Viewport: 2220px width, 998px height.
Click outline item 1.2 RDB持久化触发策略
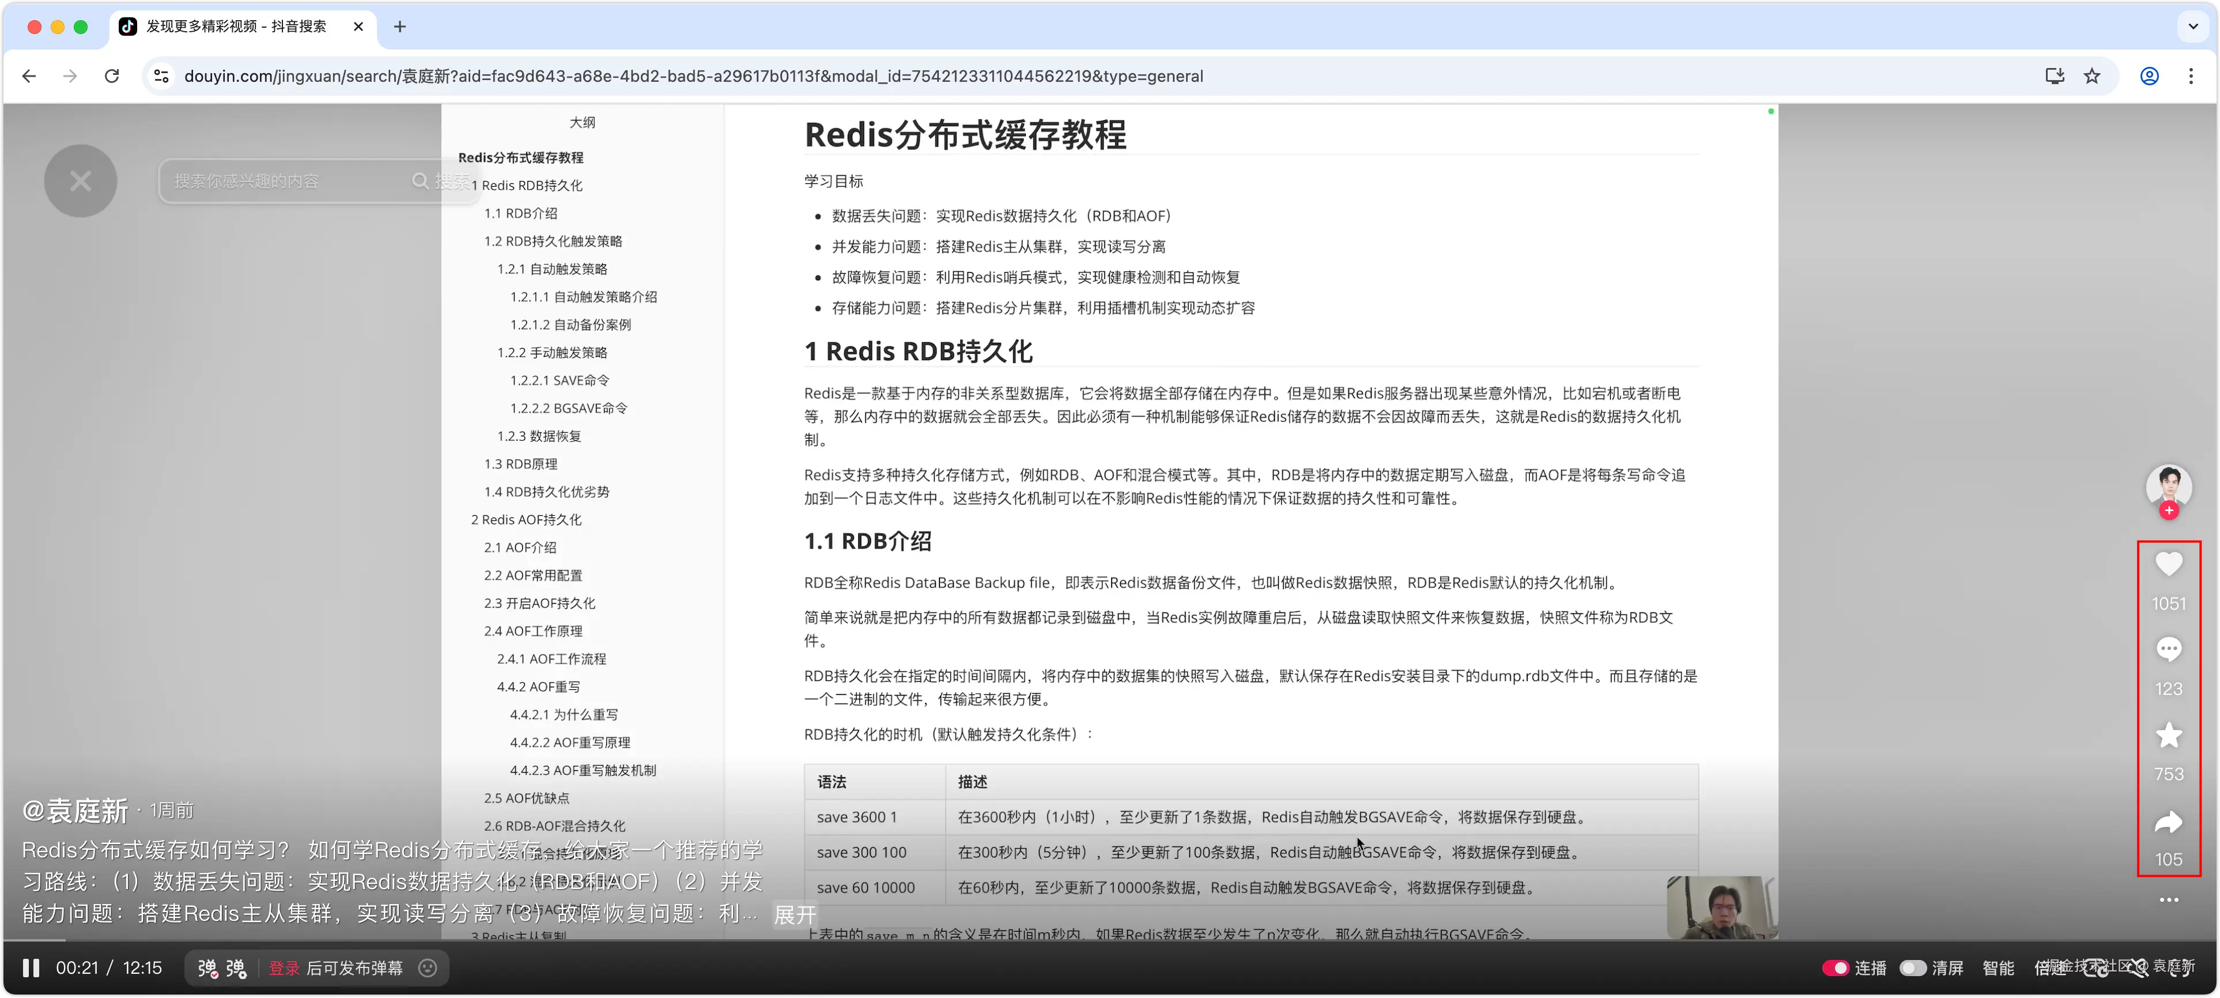[553, 241]
